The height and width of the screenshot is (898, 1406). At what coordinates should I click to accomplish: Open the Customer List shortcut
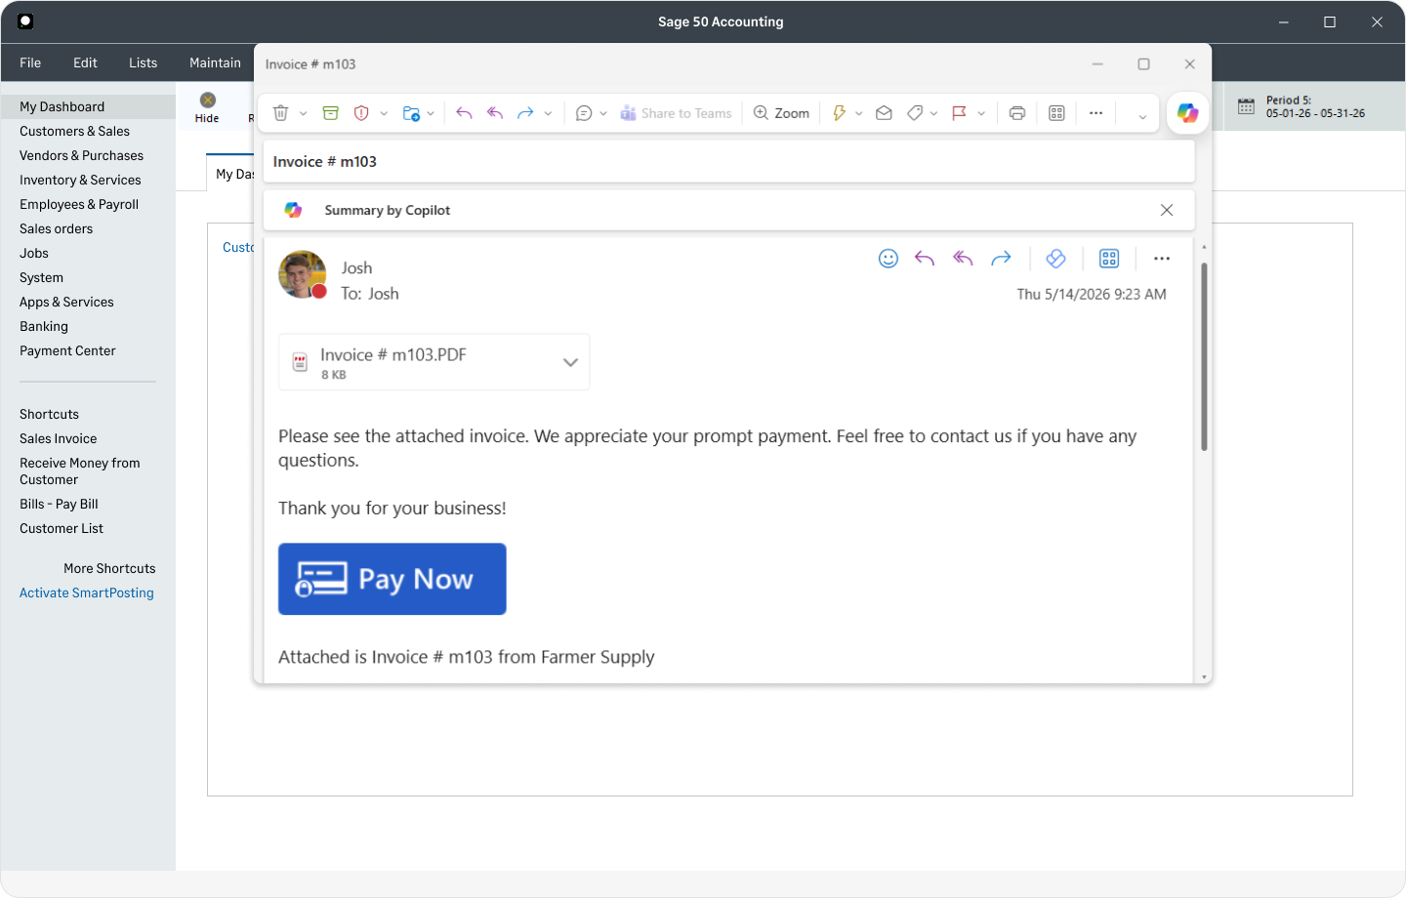[x=62, y=528]
